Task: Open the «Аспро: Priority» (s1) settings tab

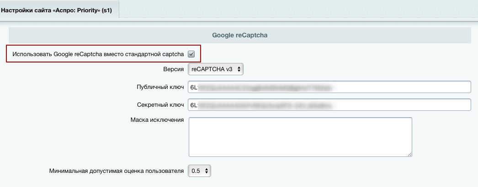Action: click(x=58, y=10)
